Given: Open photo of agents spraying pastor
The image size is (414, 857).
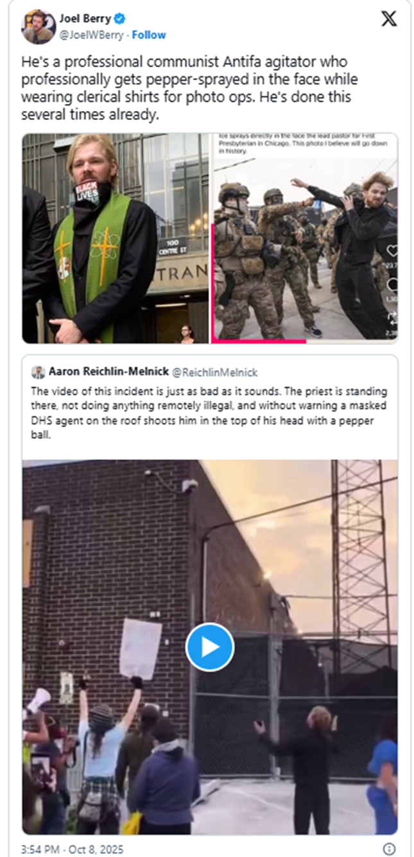Looking at the screenshot, I should (x=305, y=238).
